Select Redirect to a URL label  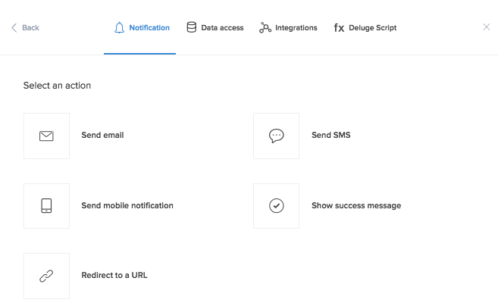pyautogui.click(x=114, y=275)
